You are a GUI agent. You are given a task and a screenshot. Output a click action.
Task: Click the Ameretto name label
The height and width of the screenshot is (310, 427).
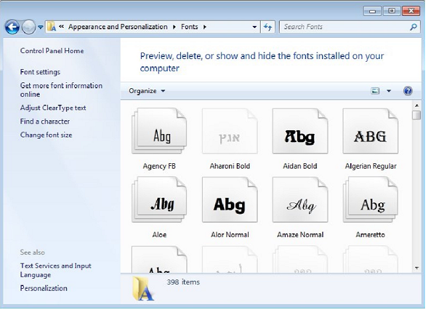[371, 234]
